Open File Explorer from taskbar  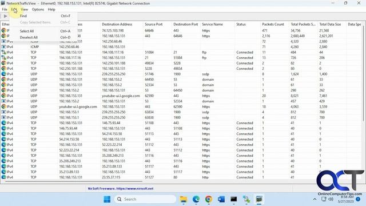click(x=184, y=199)
